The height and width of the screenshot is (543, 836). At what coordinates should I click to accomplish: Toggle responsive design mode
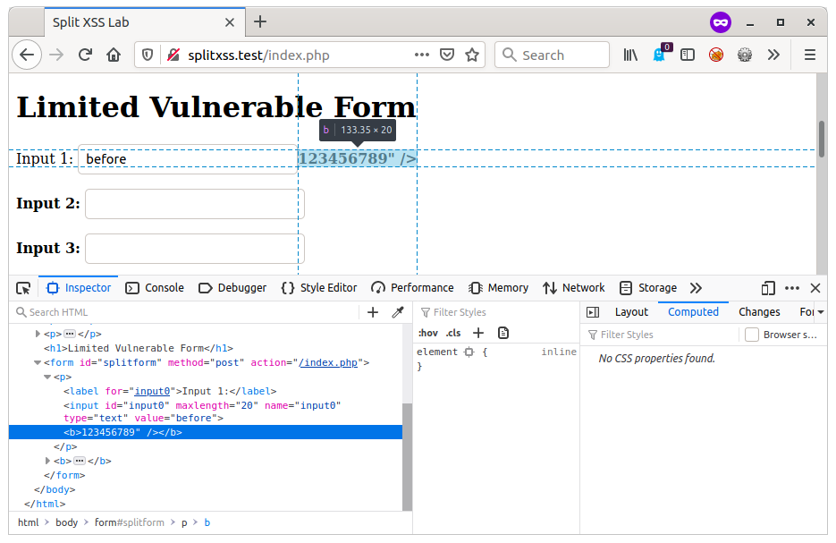pos(768,288)
